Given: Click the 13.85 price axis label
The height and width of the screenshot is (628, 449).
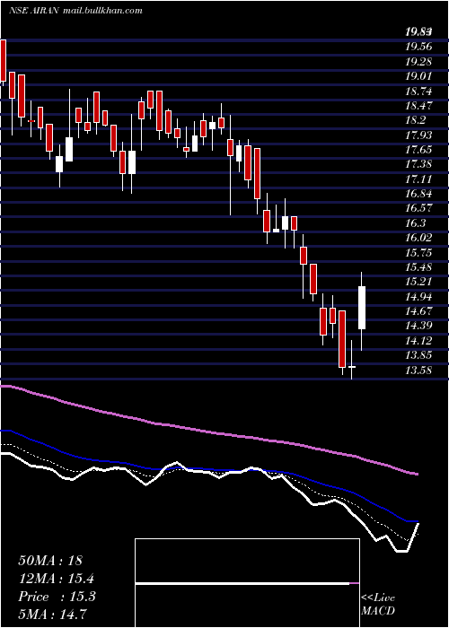Looking at the screenshot, I should [418, 355].
